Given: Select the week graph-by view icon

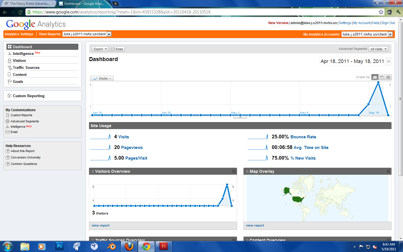Looking at the screenshot, I should (x=381, y=77).
